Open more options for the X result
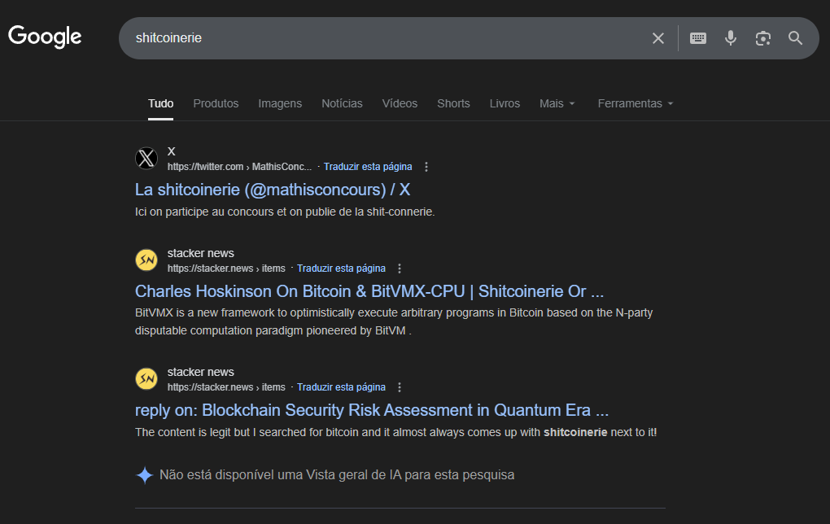Image resolution: width=830 pixels, height=524 pixels. 426,167
